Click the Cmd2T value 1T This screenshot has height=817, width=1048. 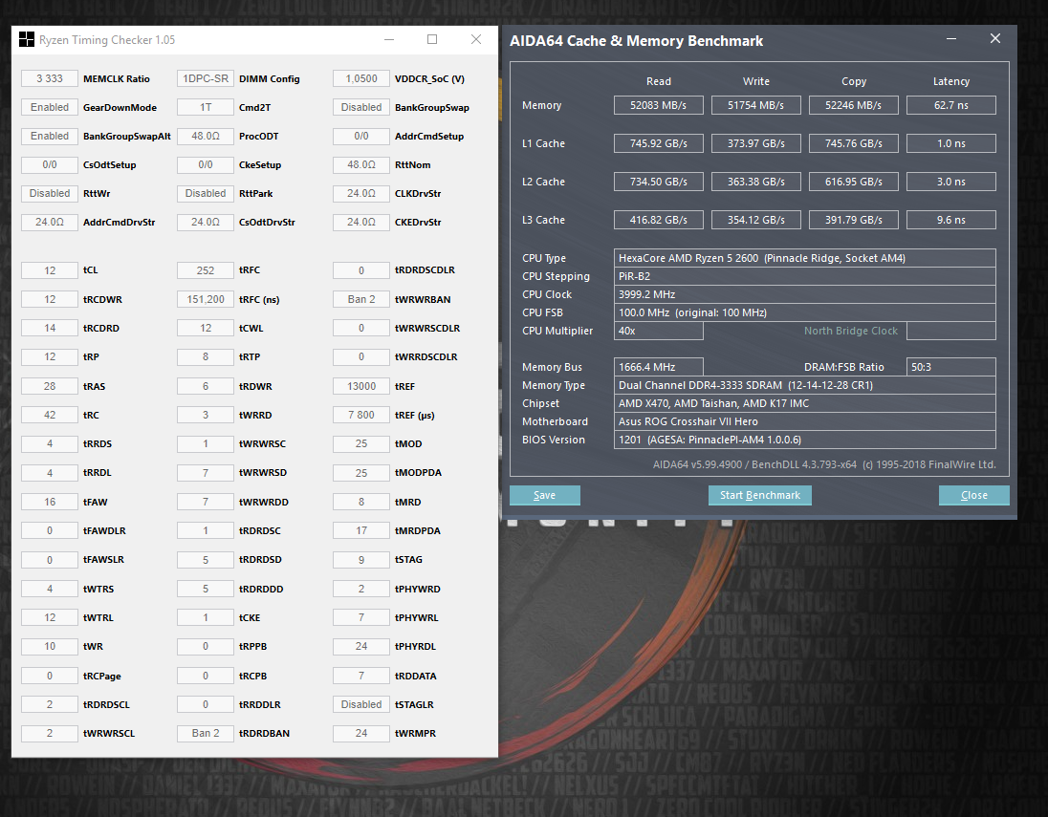(206, 108)
